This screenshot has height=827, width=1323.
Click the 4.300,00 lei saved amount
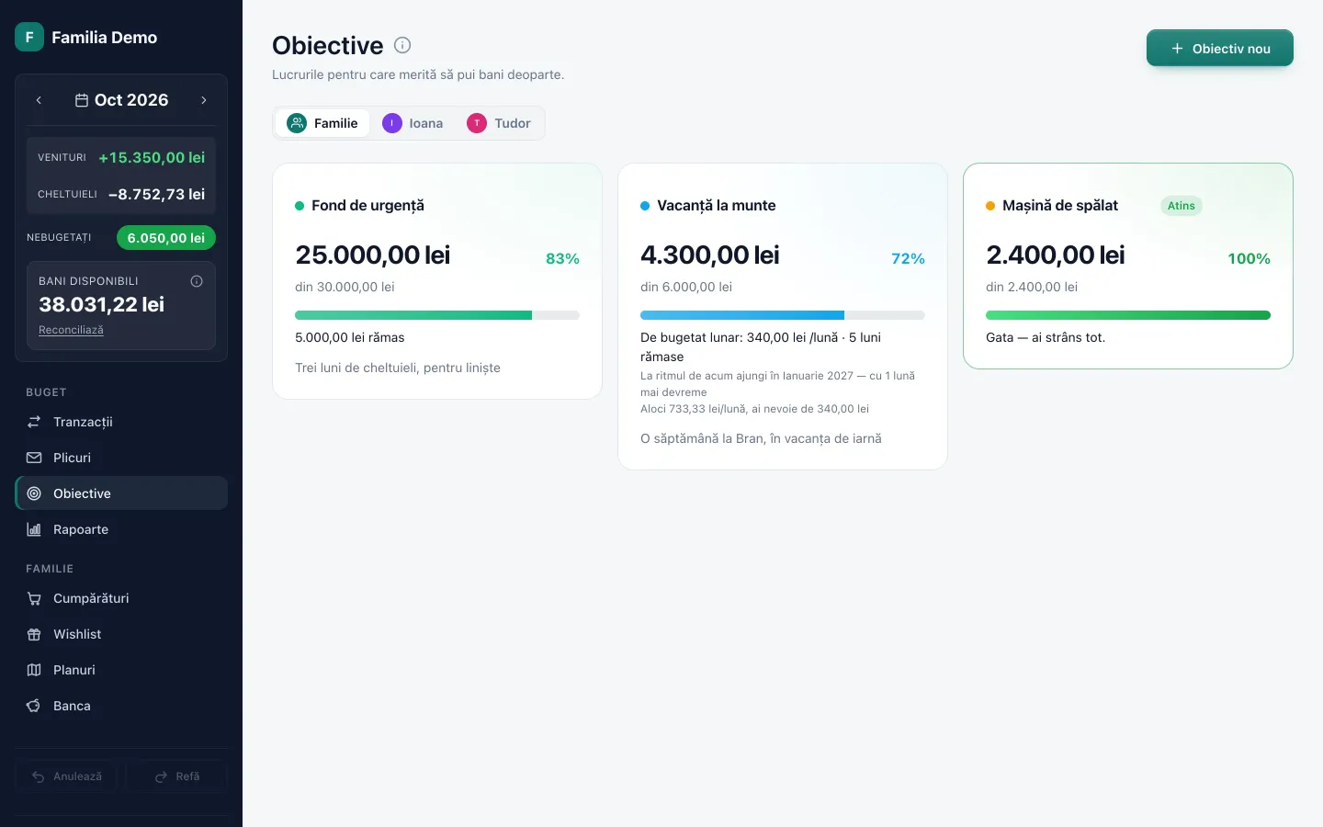(710, 255)
